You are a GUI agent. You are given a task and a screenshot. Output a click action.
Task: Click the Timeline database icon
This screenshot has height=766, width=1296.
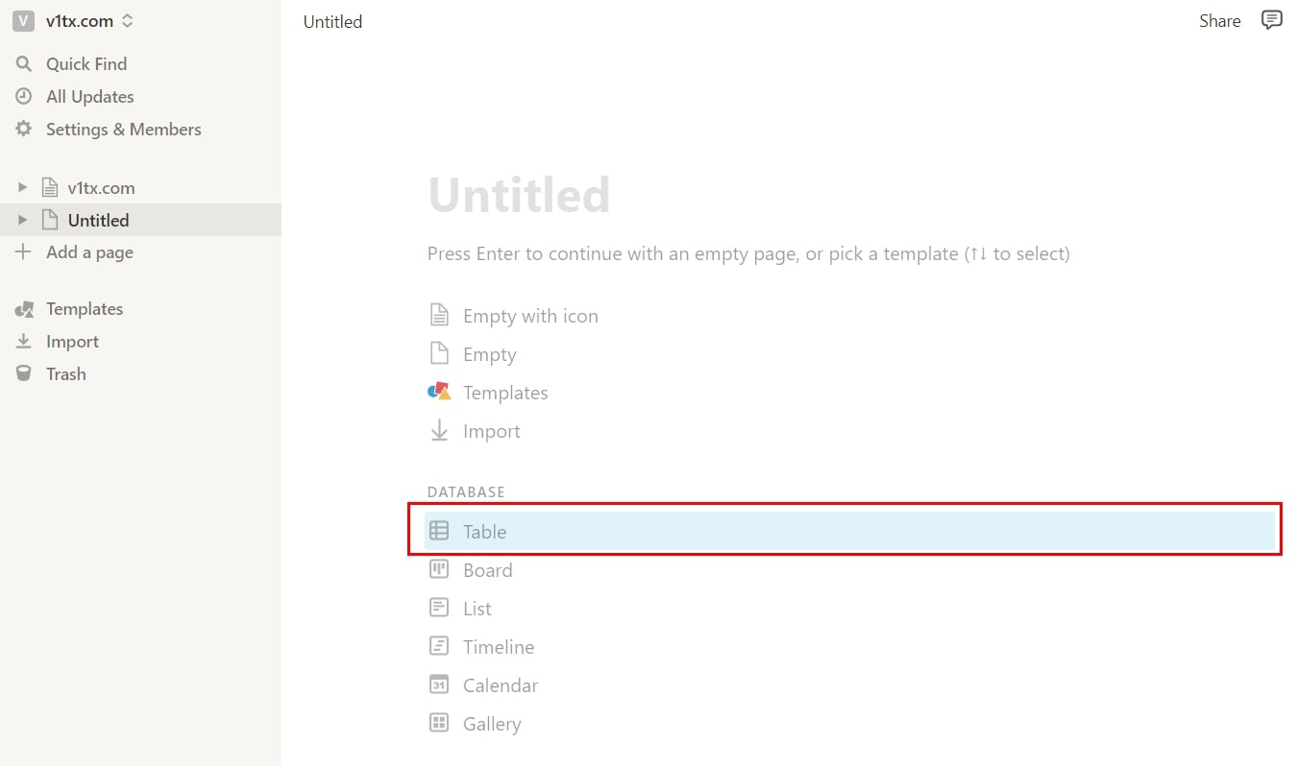click(x=439, y=647)
